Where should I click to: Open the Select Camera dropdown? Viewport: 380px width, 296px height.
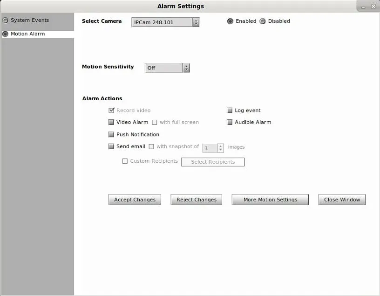165,22
